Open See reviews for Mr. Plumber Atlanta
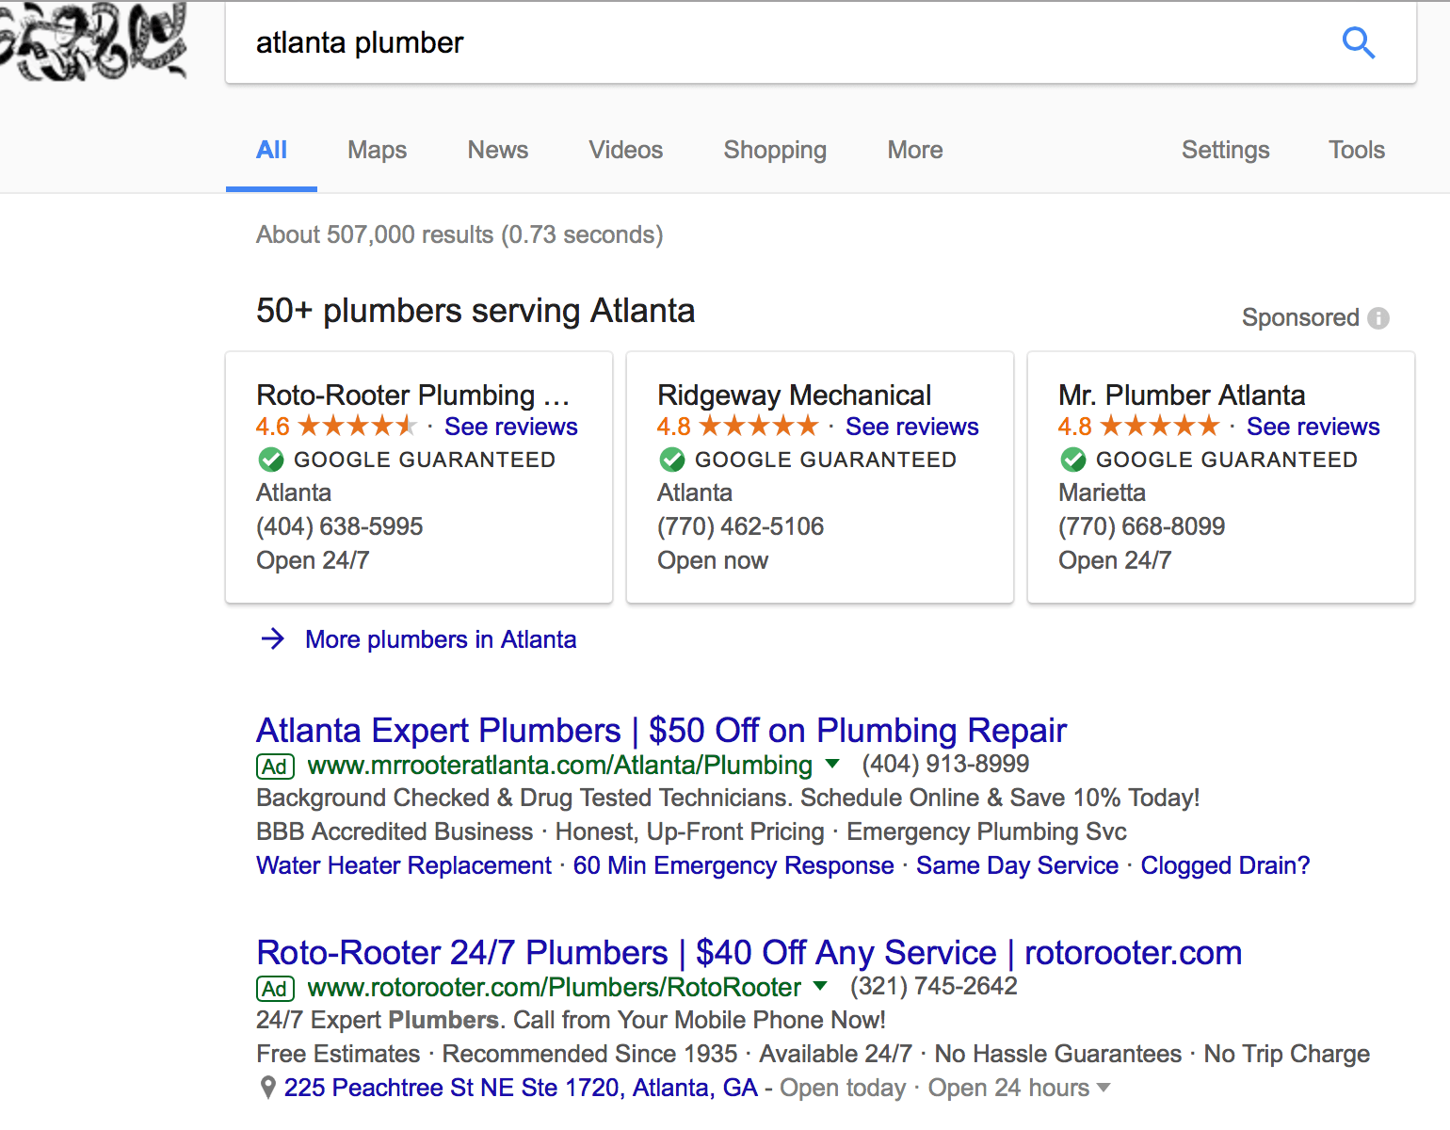Screen dimensions: 1450x1130 pos(1313,427)
